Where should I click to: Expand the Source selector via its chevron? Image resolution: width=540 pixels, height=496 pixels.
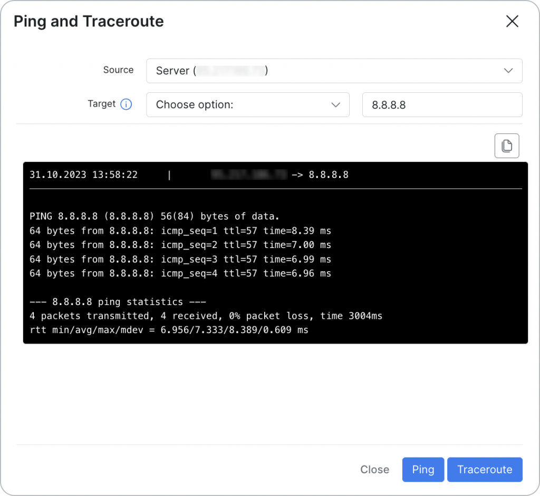click(x=508, y=71)
